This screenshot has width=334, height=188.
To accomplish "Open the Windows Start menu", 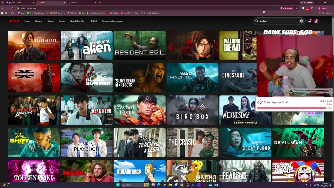I will coord(118,185).
